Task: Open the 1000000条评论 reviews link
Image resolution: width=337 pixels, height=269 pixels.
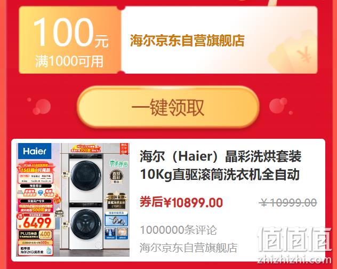Action: [x=178, y=230]
